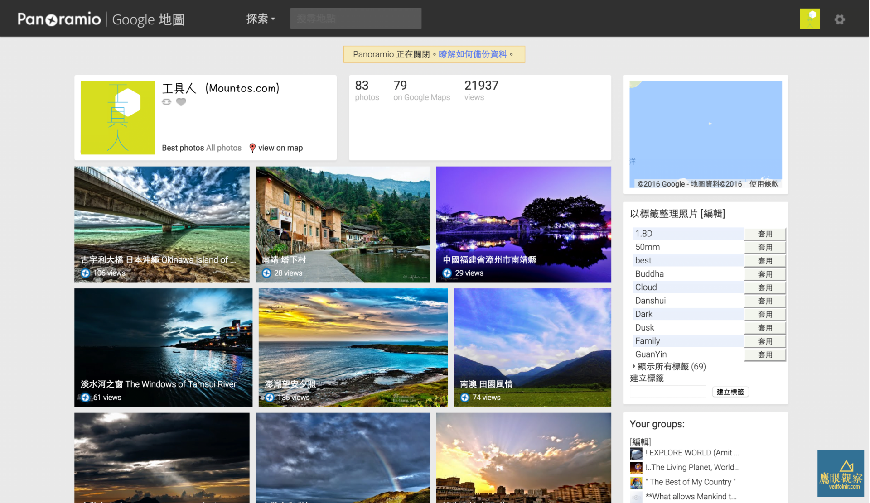Screen dimensions: 870x503
Task: Open the 南澳 田園風情 photo thumbnail
Action: coord(532,347)
